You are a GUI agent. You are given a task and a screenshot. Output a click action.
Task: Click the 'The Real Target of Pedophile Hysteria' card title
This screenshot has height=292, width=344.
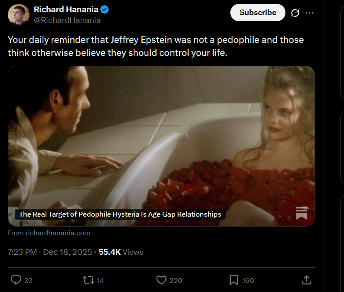[120, 214]
